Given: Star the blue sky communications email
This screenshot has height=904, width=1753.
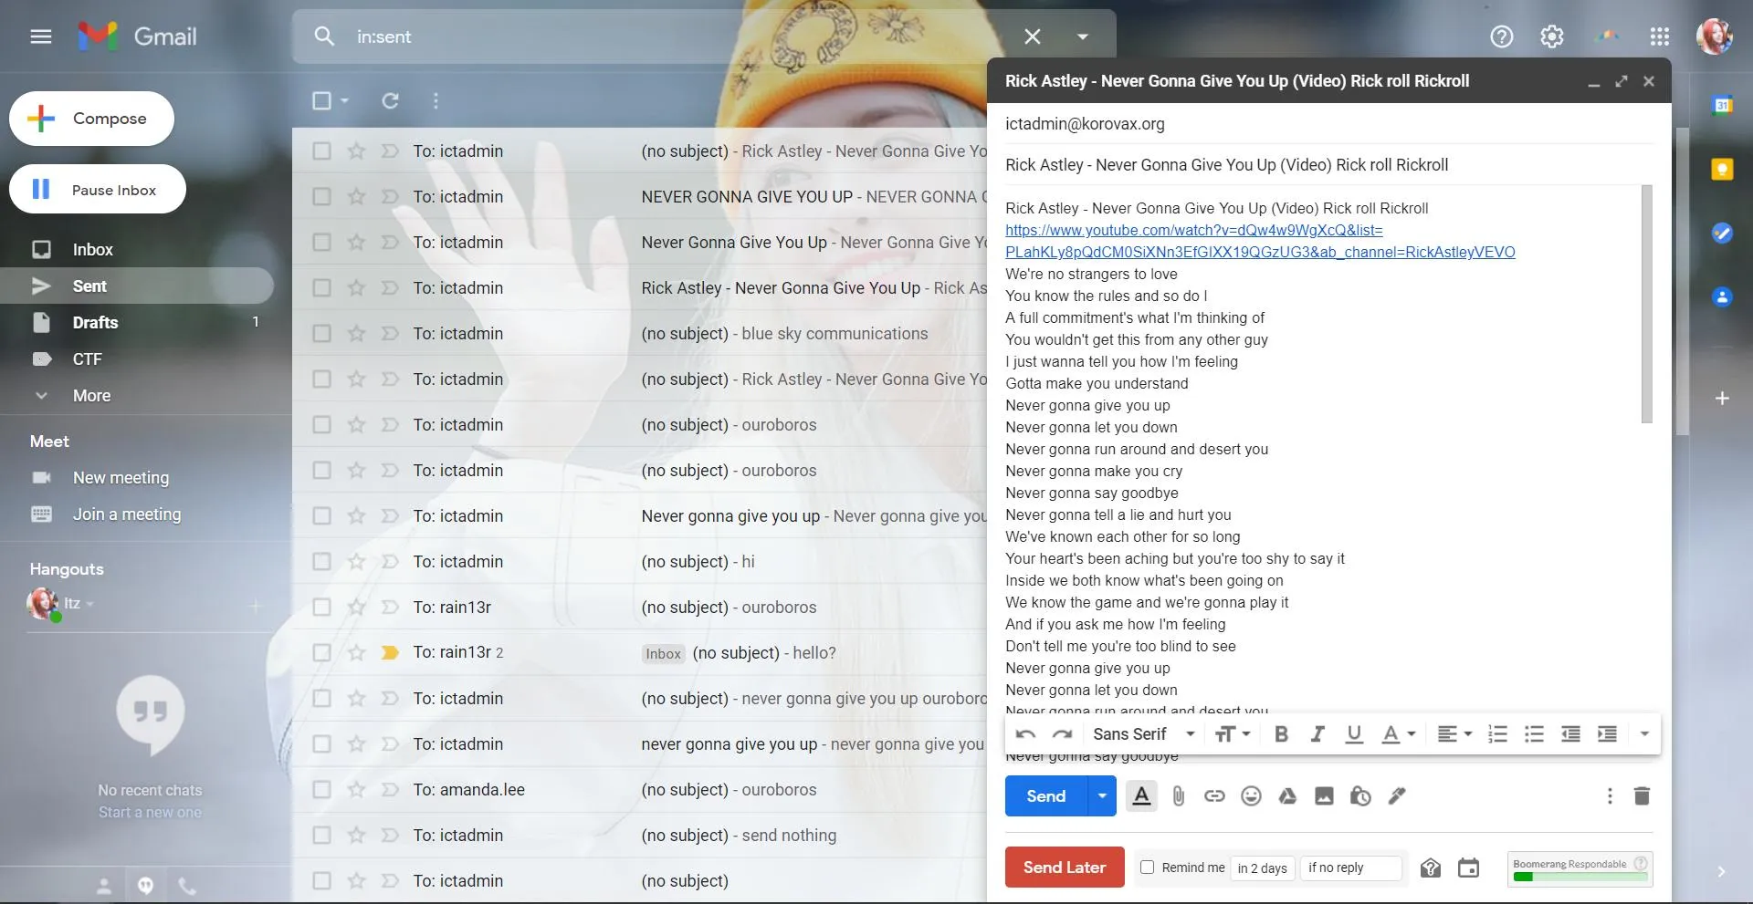Looking at the screenshot, I should click(x=356, y=334).
